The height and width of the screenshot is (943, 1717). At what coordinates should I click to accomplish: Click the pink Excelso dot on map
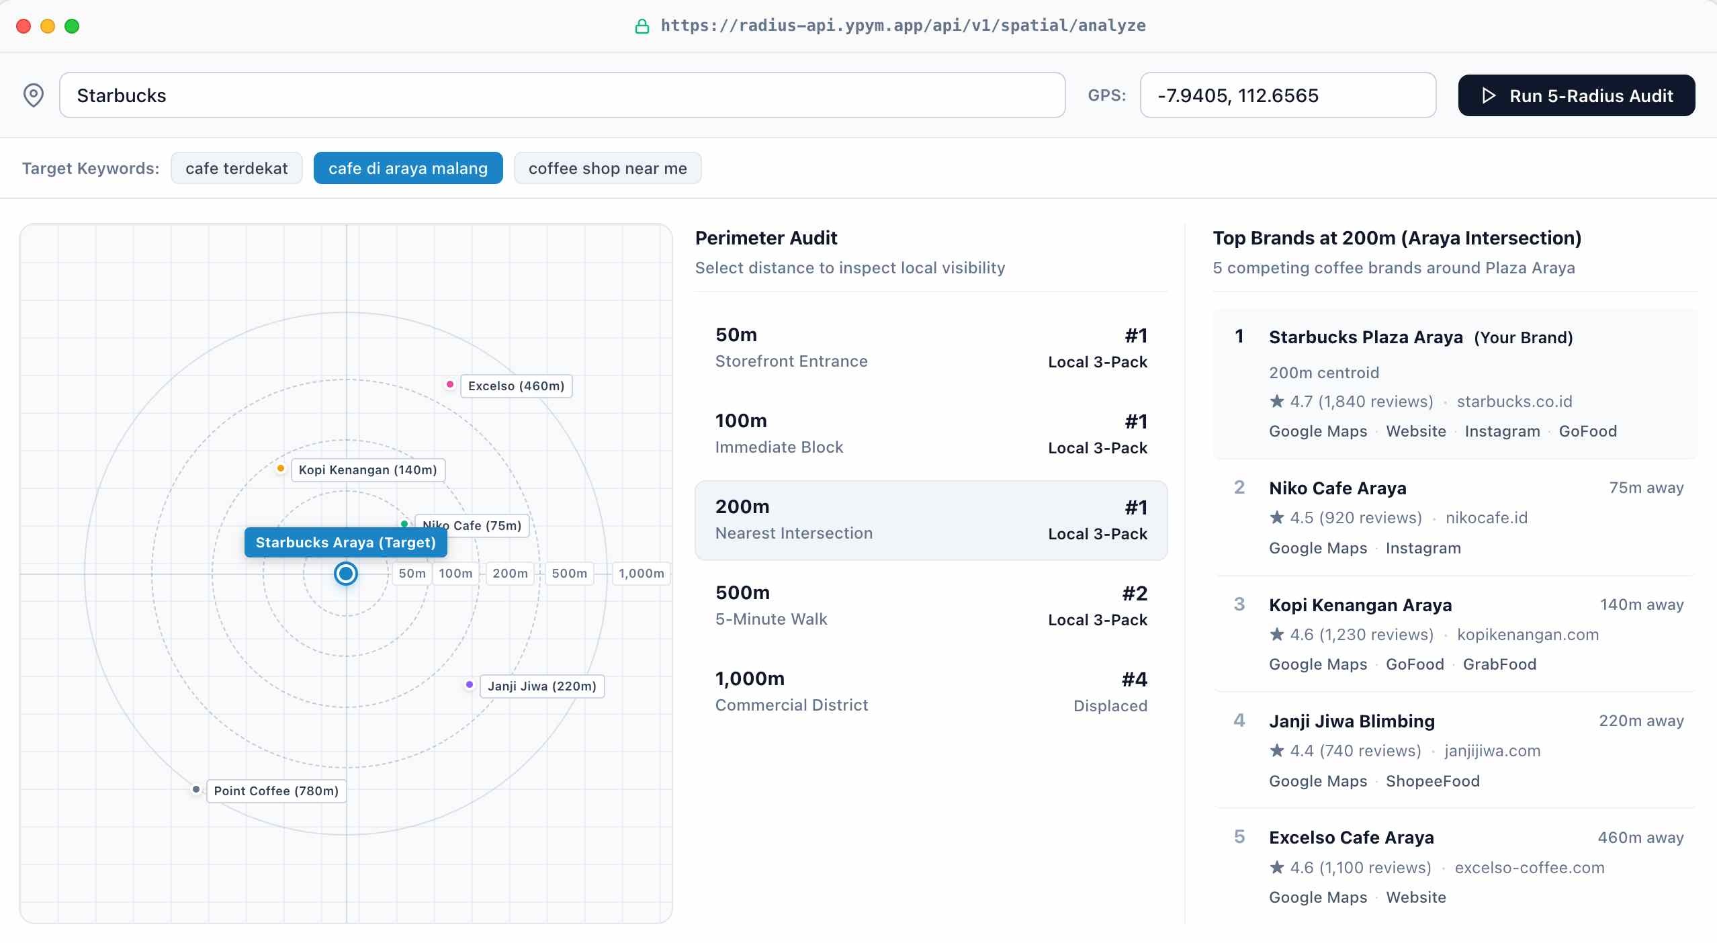450,384
